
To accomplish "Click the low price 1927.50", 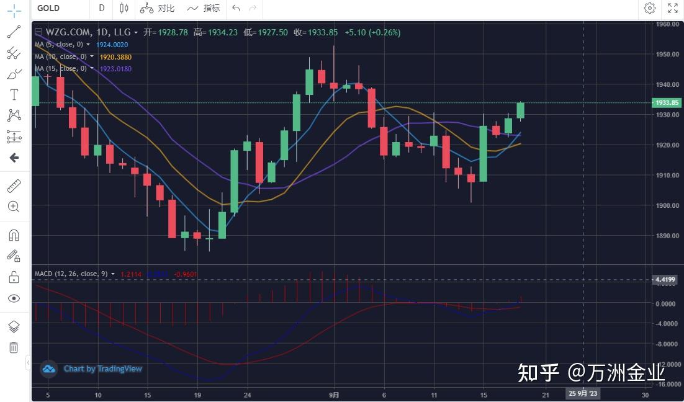I will point(273,32).
